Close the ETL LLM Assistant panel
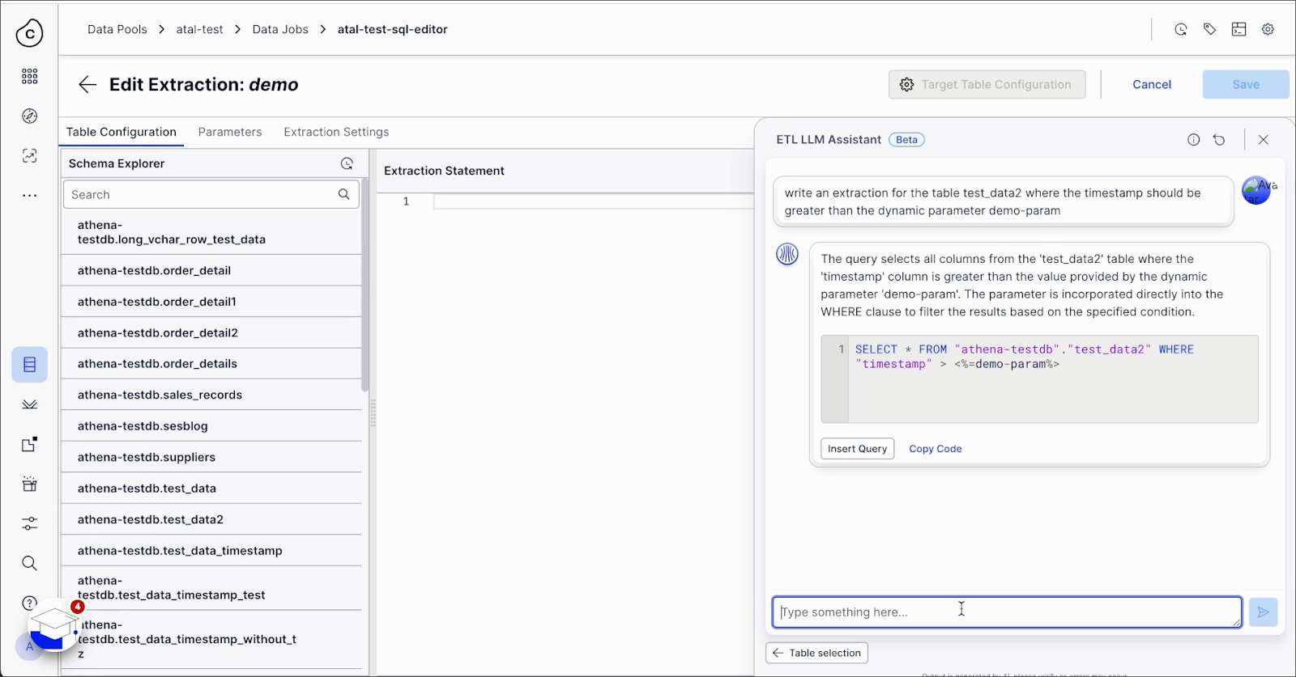The height and width of the screenshot is (677, 1296). click(1263, 140)
